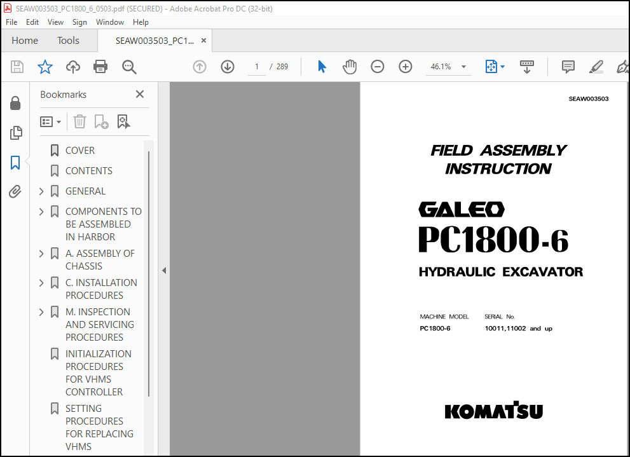Go to previous page arrow
This screenshot has width=630, height=457.
pyautogui.click(x=200, y=67)
